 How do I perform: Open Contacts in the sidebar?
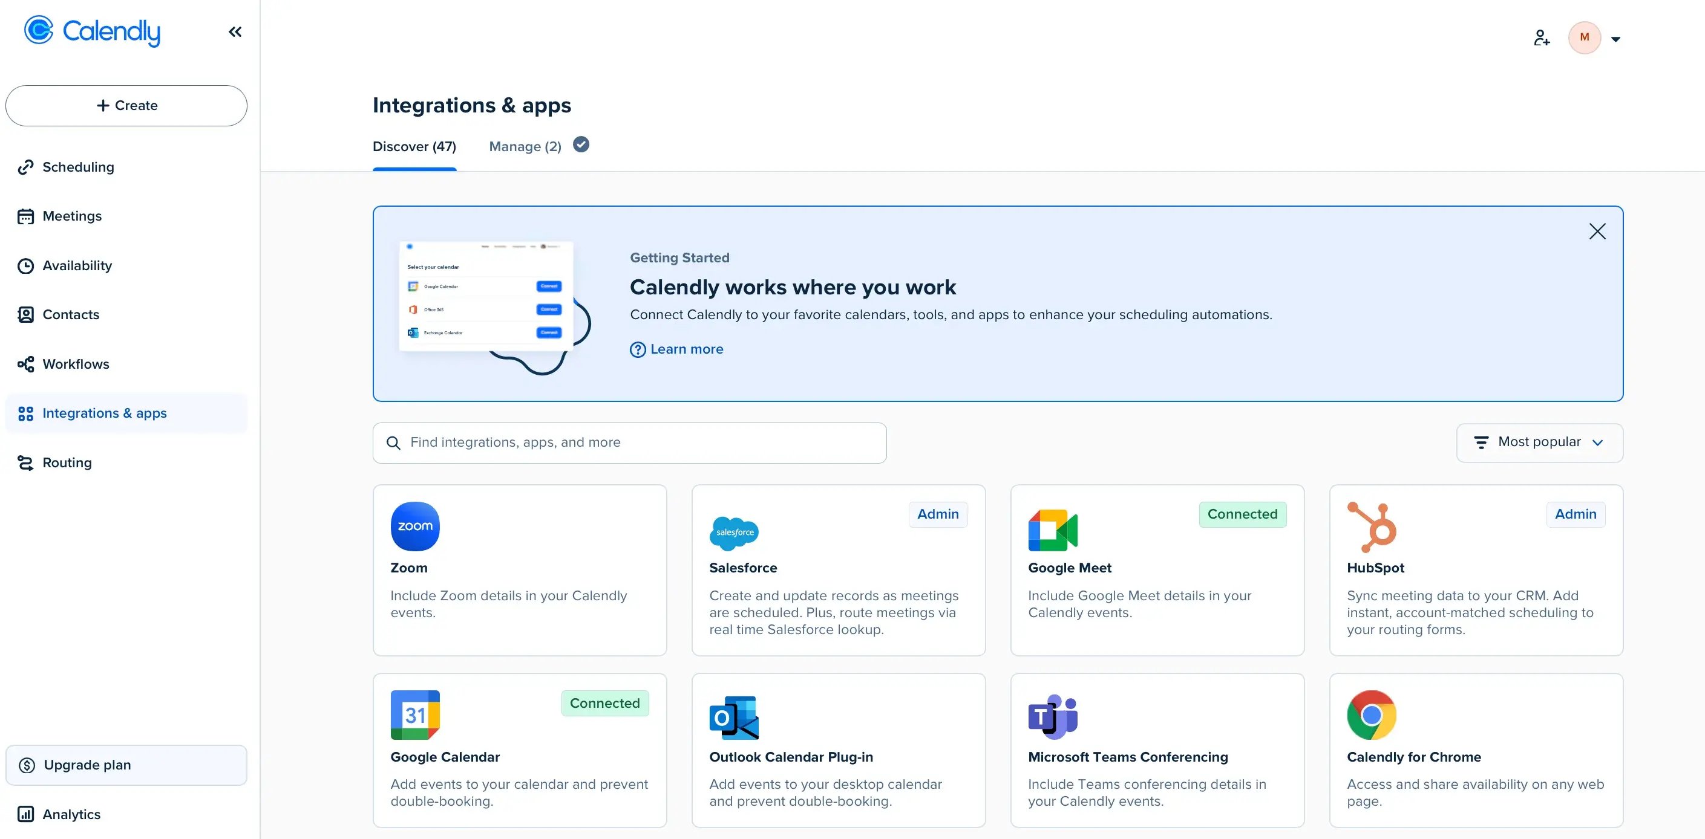click(126, 315)
